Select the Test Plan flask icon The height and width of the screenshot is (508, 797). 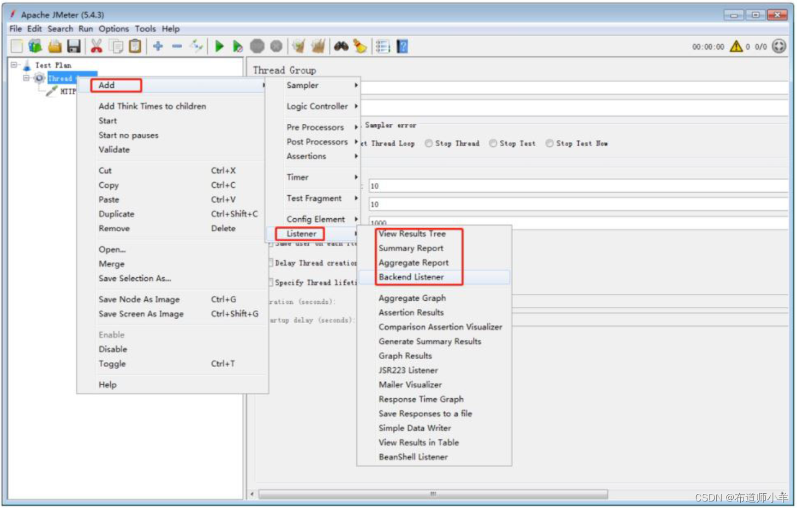27,65
